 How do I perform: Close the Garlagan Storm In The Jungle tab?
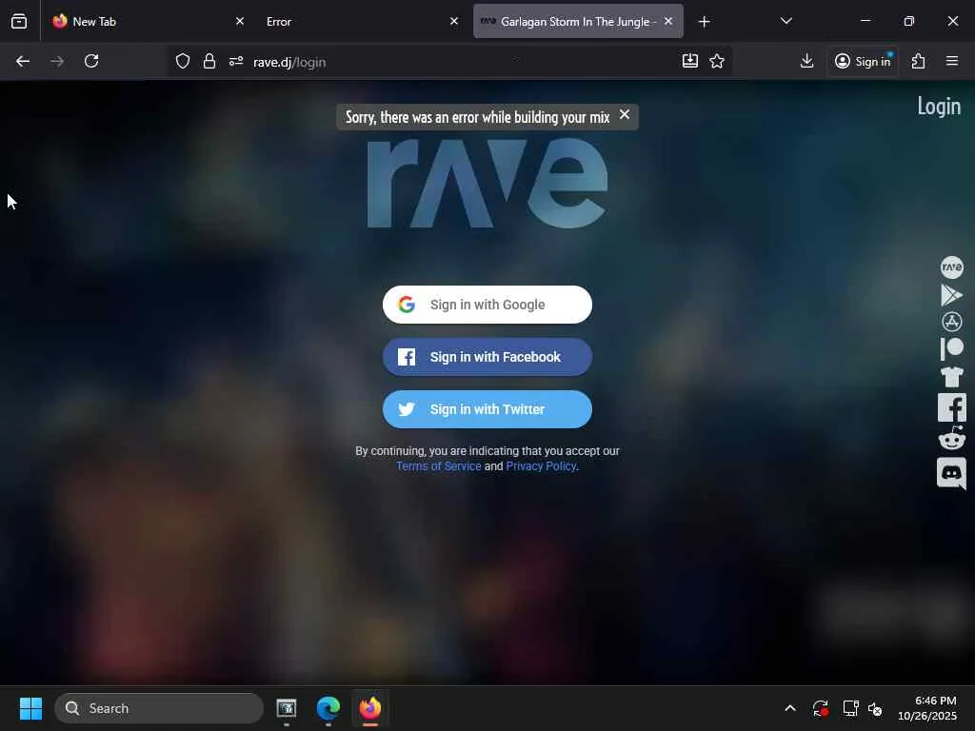668,21
